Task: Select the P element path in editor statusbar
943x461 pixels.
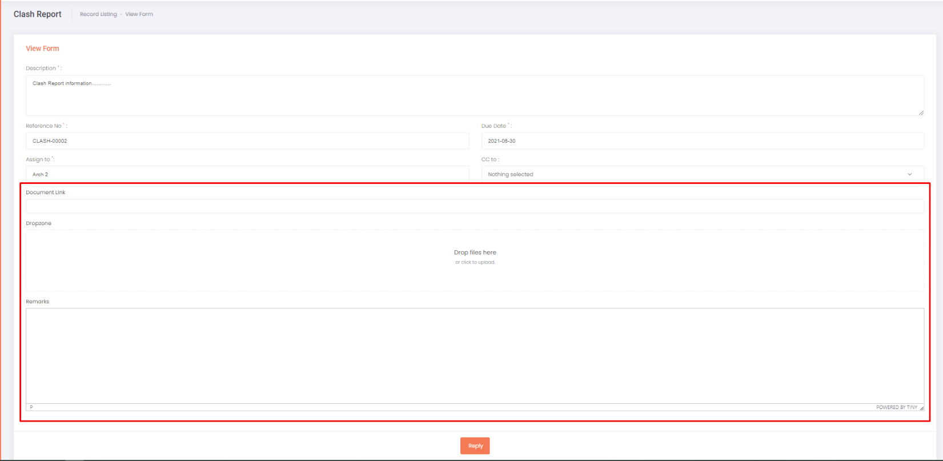Action: pos(31,407)
